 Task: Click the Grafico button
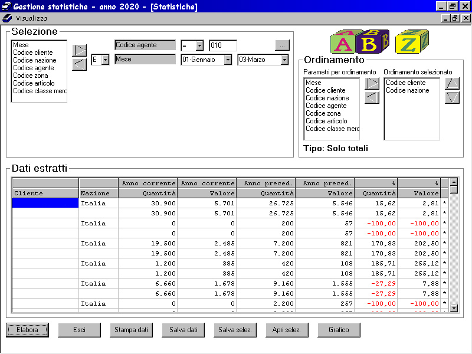(x=339, y=330)
